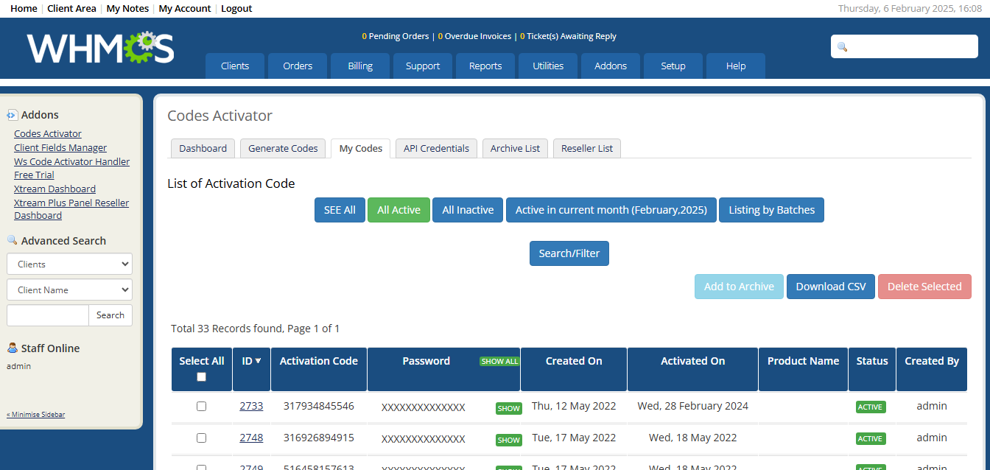This screenshot has height=470, width=990.
Task: Open the Billing navigation menu
Action: (360, 66)
